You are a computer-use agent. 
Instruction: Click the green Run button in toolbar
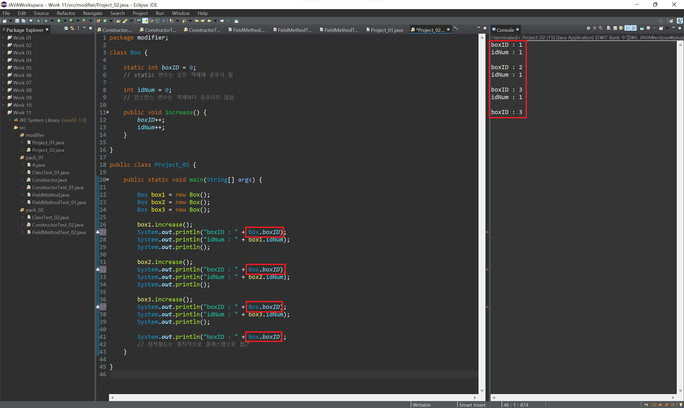[59, 21]
